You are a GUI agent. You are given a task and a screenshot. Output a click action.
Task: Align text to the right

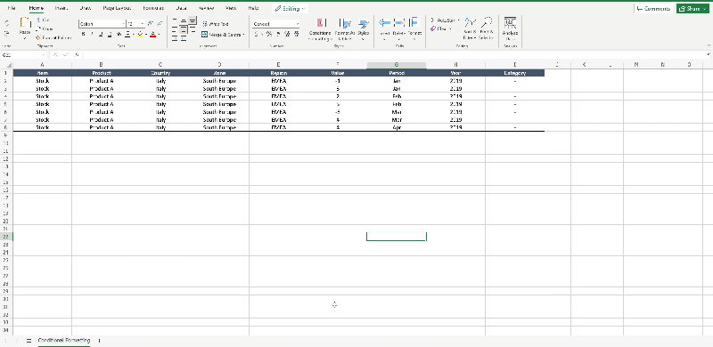[x=193, y=30]
